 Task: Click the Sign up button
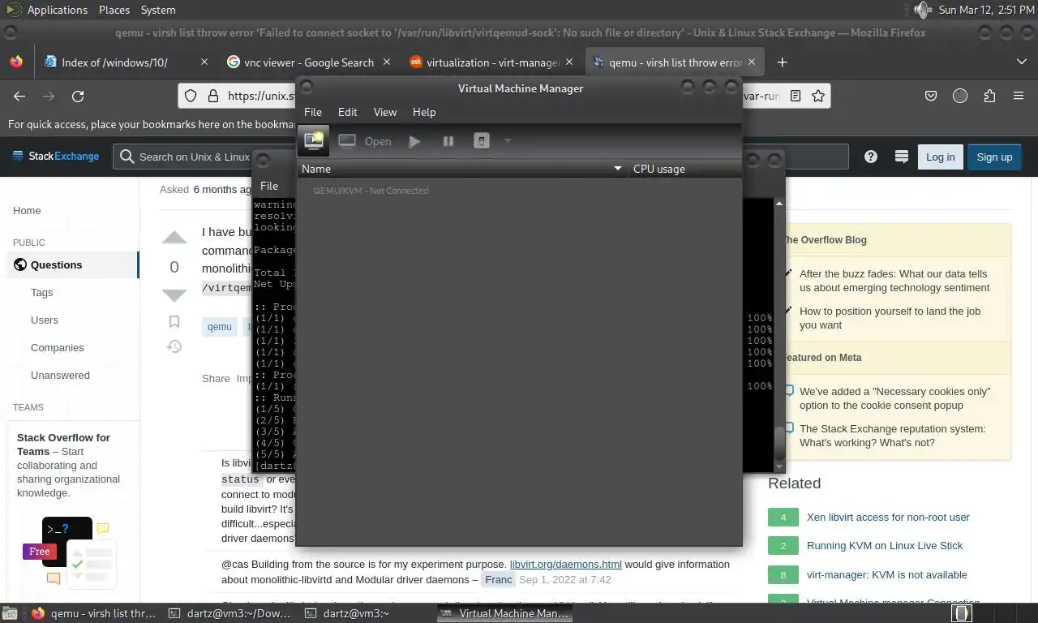994,157
